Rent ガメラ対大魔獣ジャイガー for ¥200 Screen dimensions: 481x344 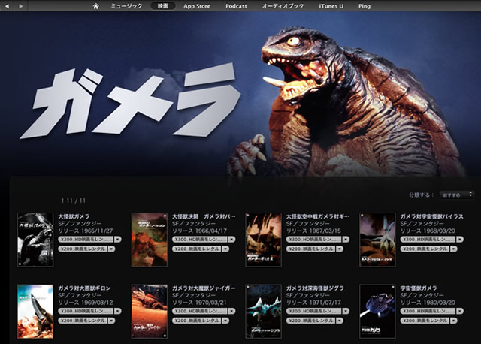point(197,321)
